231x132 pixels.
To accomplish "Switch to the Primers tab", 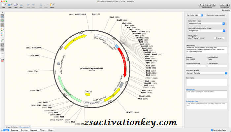I will tap(43, 130).
